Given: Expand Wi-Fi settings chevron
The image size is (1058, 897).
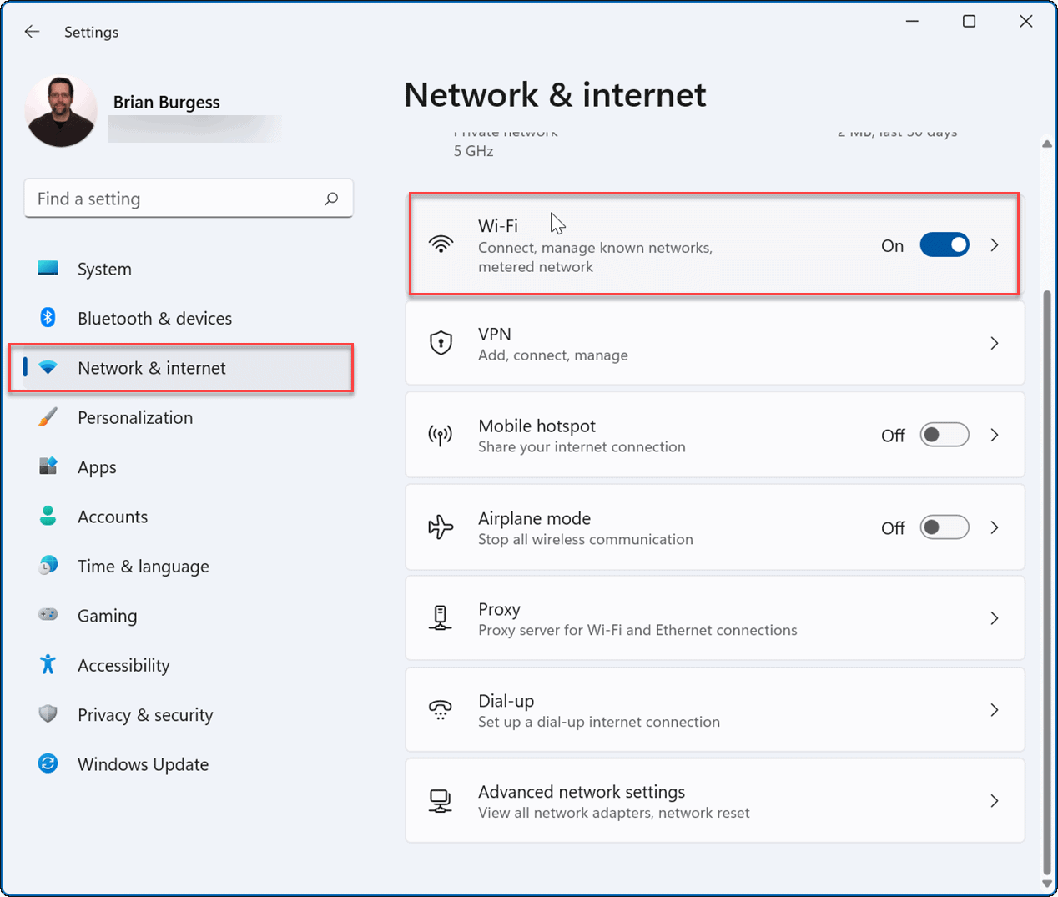Looking at the screenshot, I should click(x=995, y=245).
